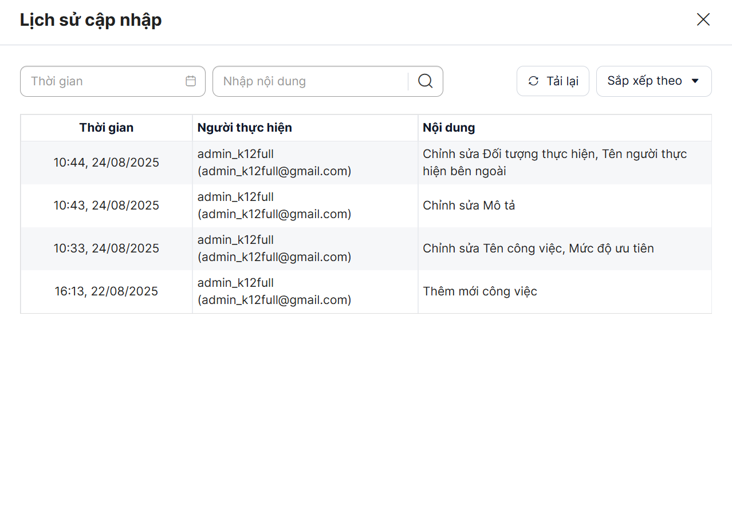Select the 10:43, 24/08/2025 time cell
Viewport: 732px width, 525px height.
pos(107,206)
